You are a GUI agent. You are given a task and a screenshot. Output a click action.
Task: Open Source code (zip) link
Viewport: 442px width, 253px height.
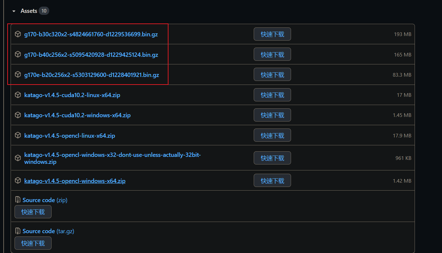click(45, 200)
